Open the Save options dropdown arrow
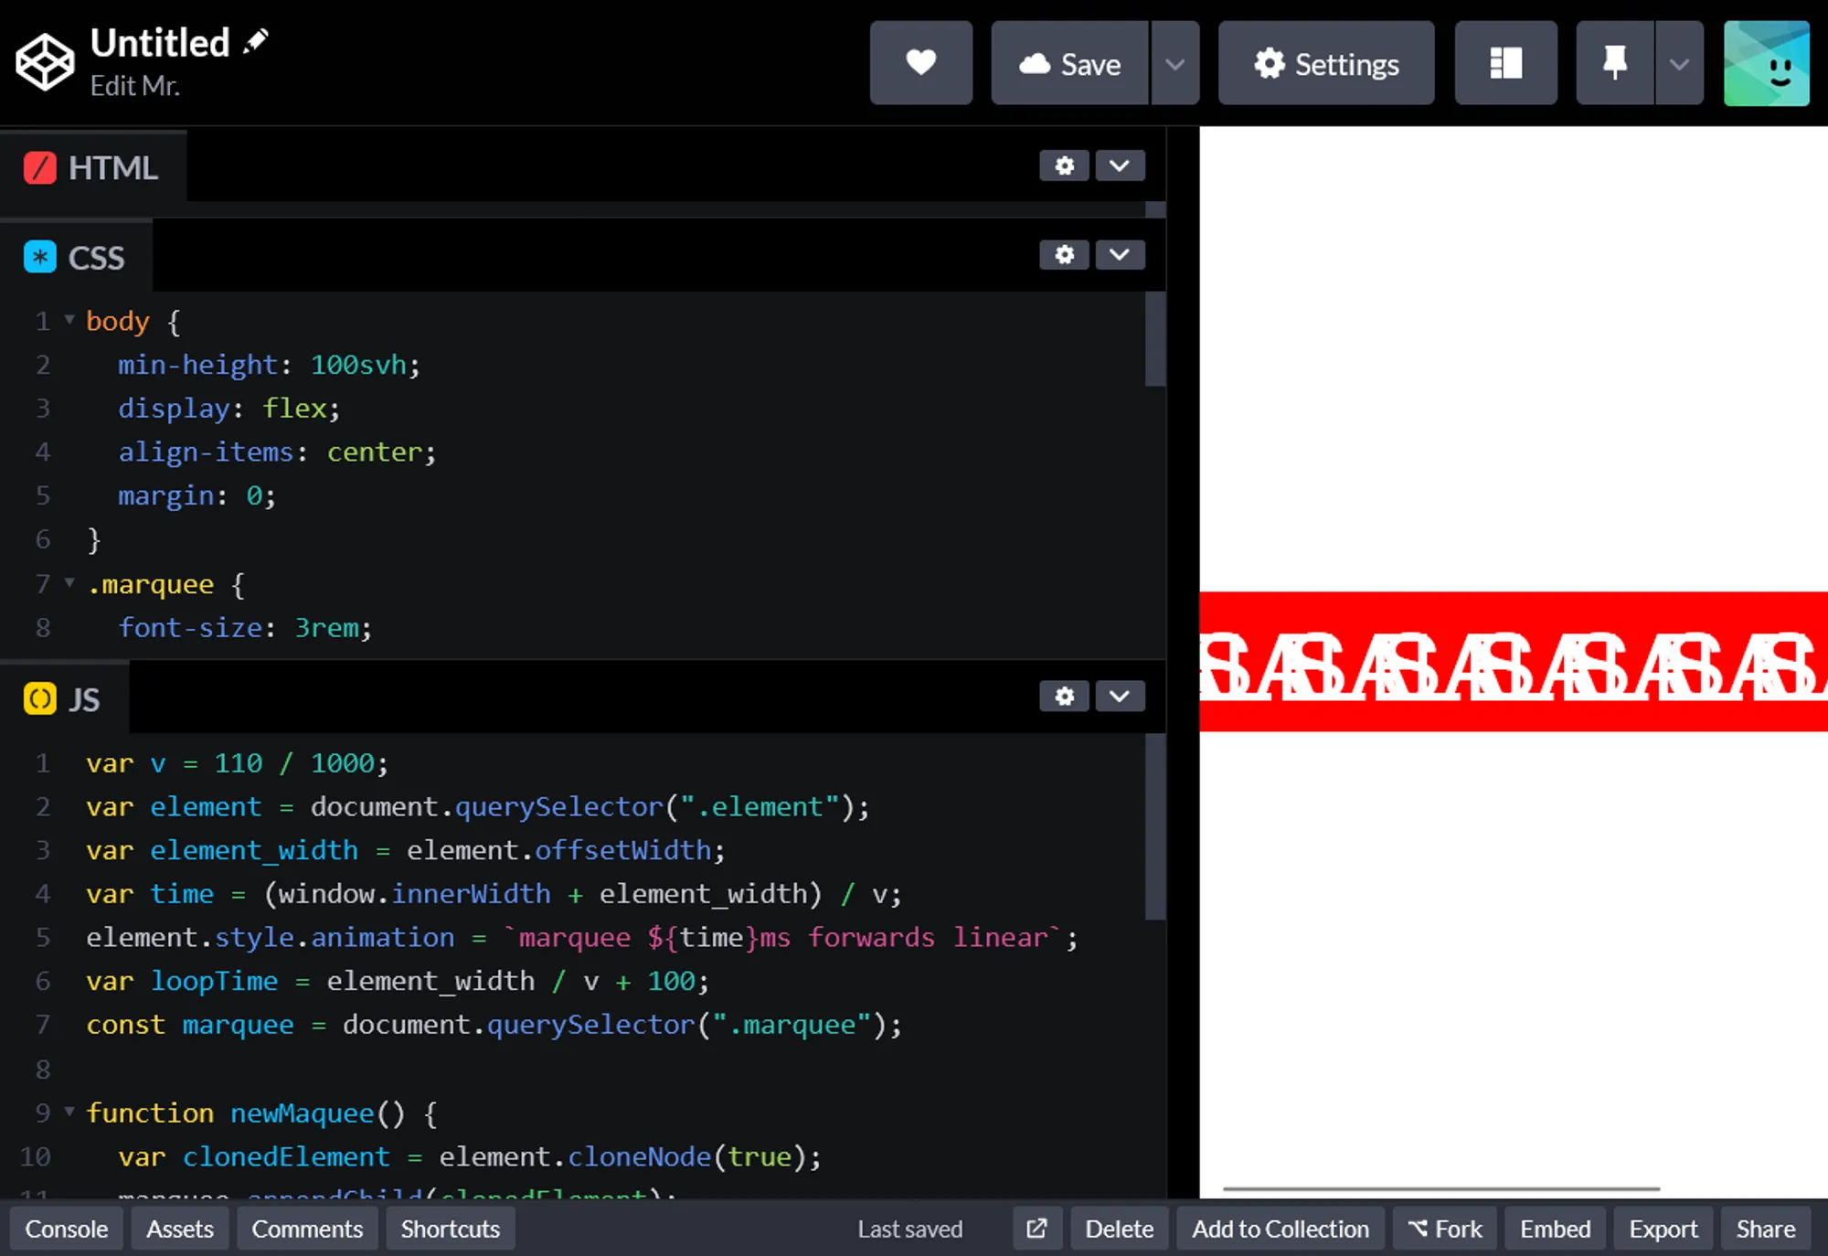The image size is (1828, 1256). pyautogui.click(x=1174, y=63)
